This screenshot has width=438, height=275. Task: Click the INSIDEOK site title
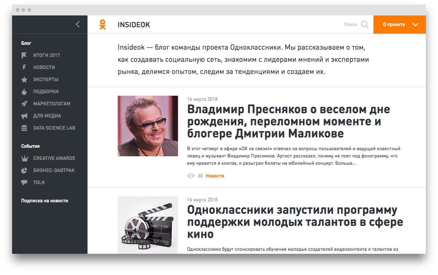[134, 25]
